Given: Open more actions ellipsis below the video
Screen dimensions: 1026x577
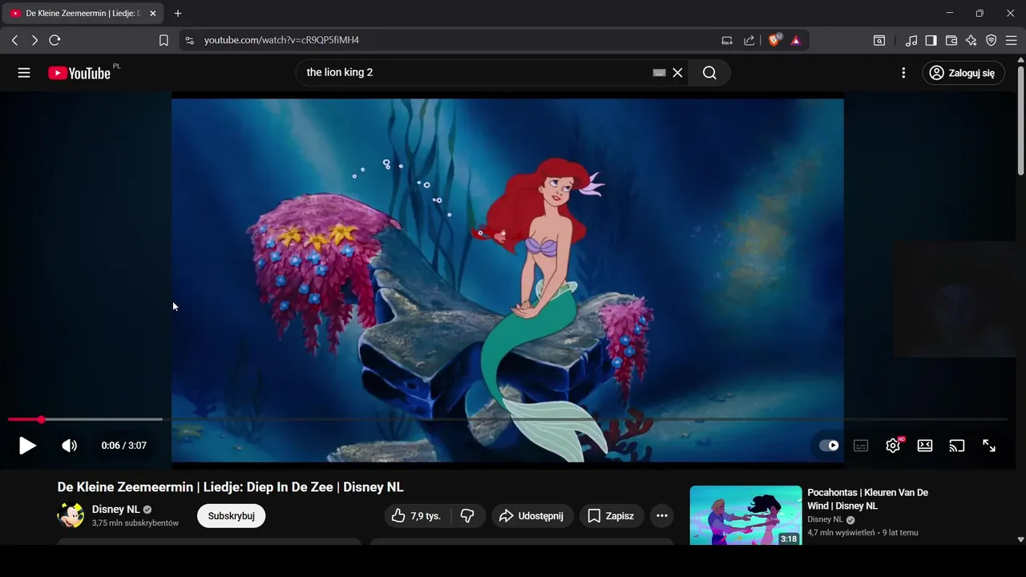Looking at the screenshot, I should tap(661, 516).
